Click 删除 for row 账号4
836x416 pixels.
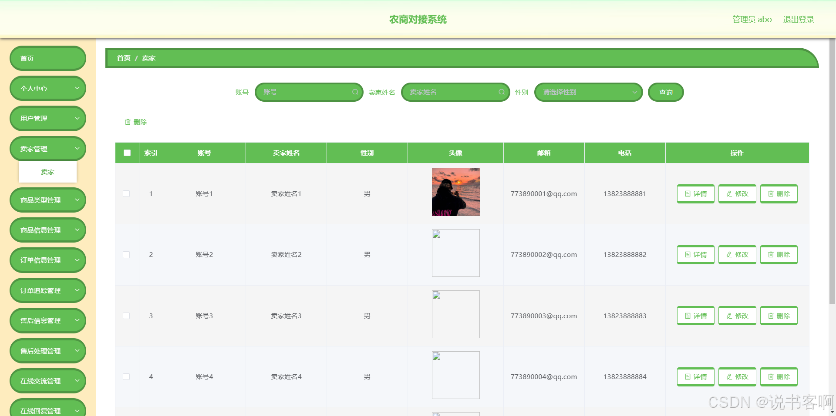[779, 377]
